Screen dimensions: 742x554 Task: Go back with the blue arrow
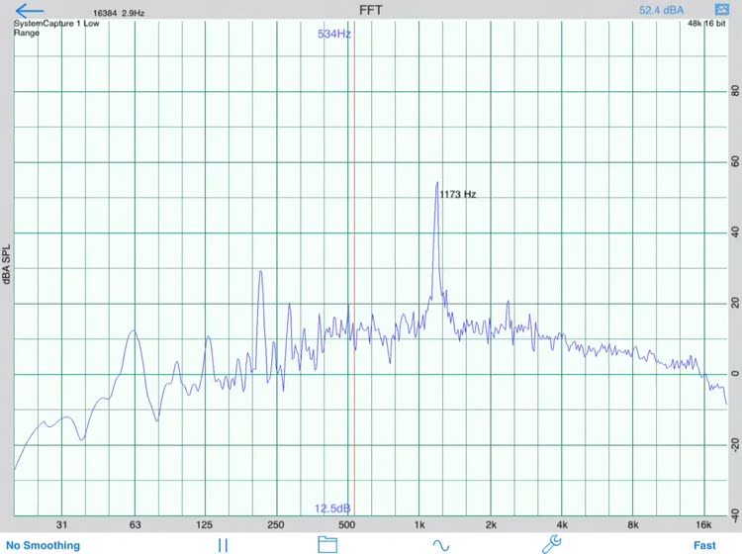click(30, 11)
